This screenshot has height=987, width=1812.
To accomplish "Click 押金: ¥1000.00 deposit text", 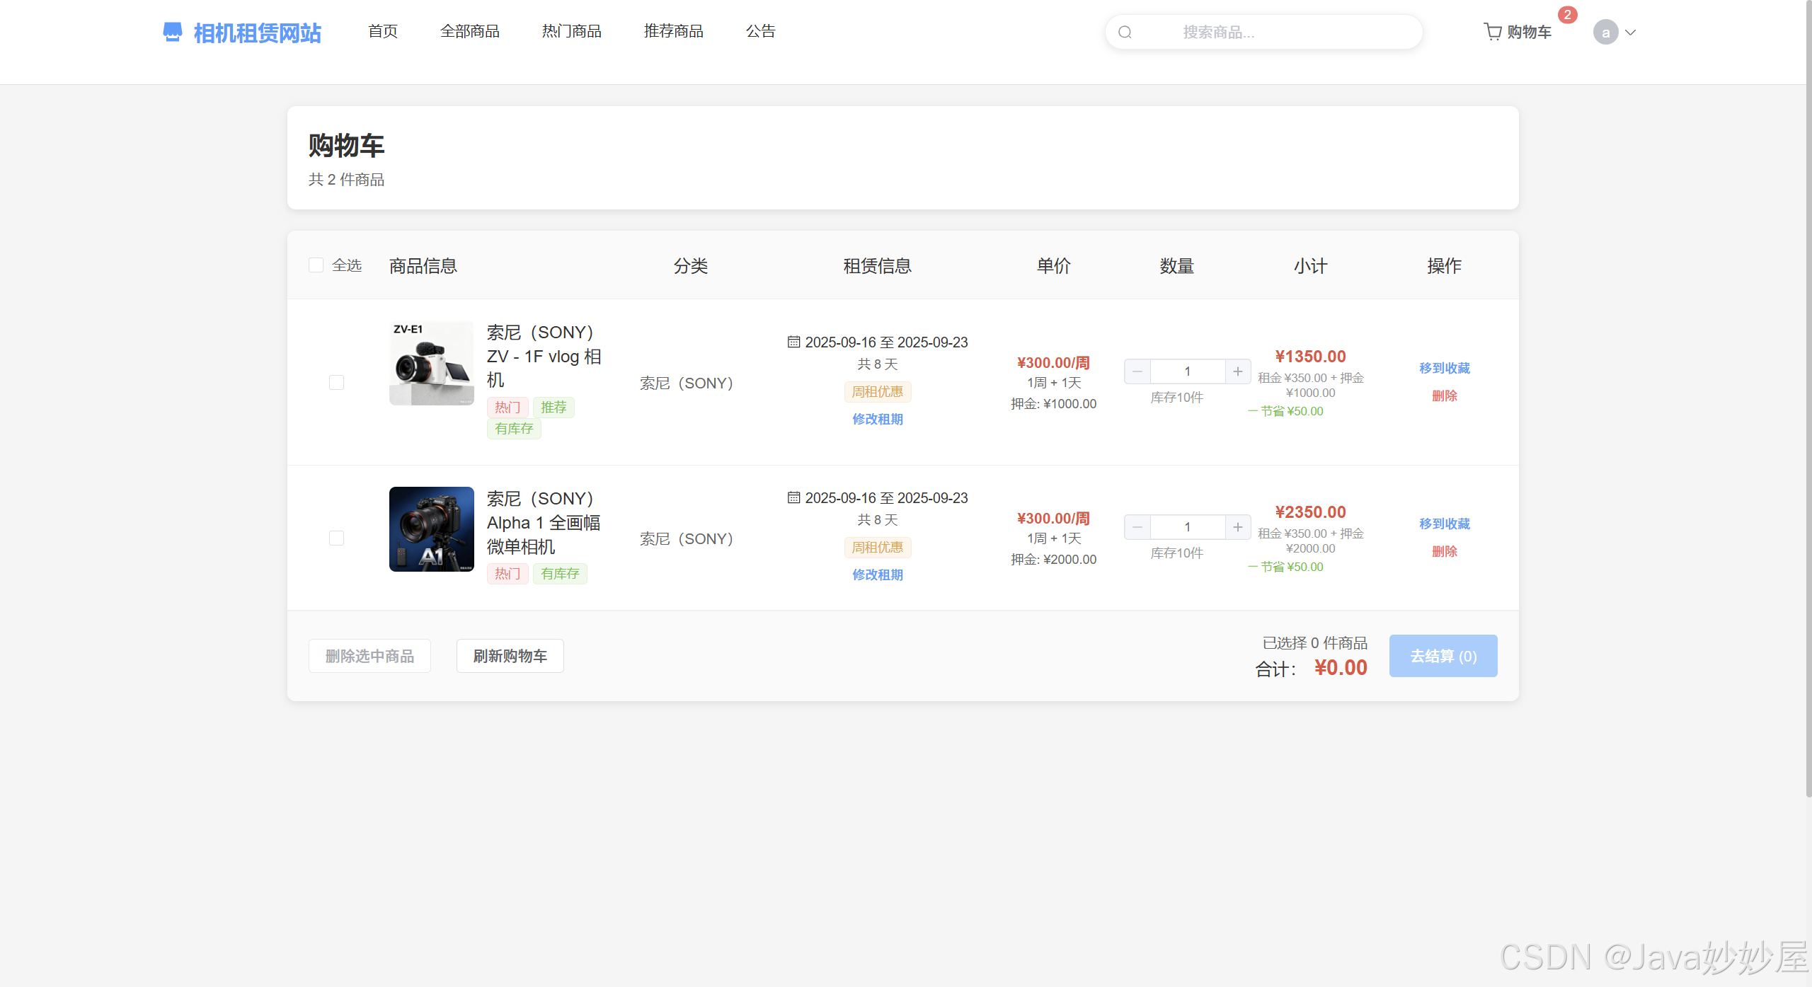I will point(1054,403).
